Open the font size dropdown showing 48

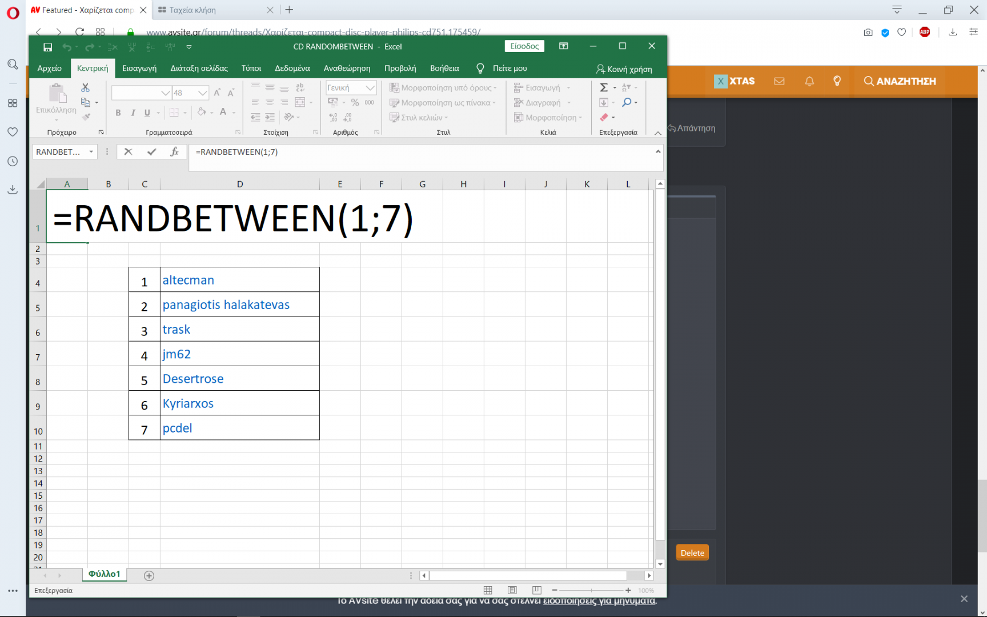pyautogui.click(x=202, y=93)
